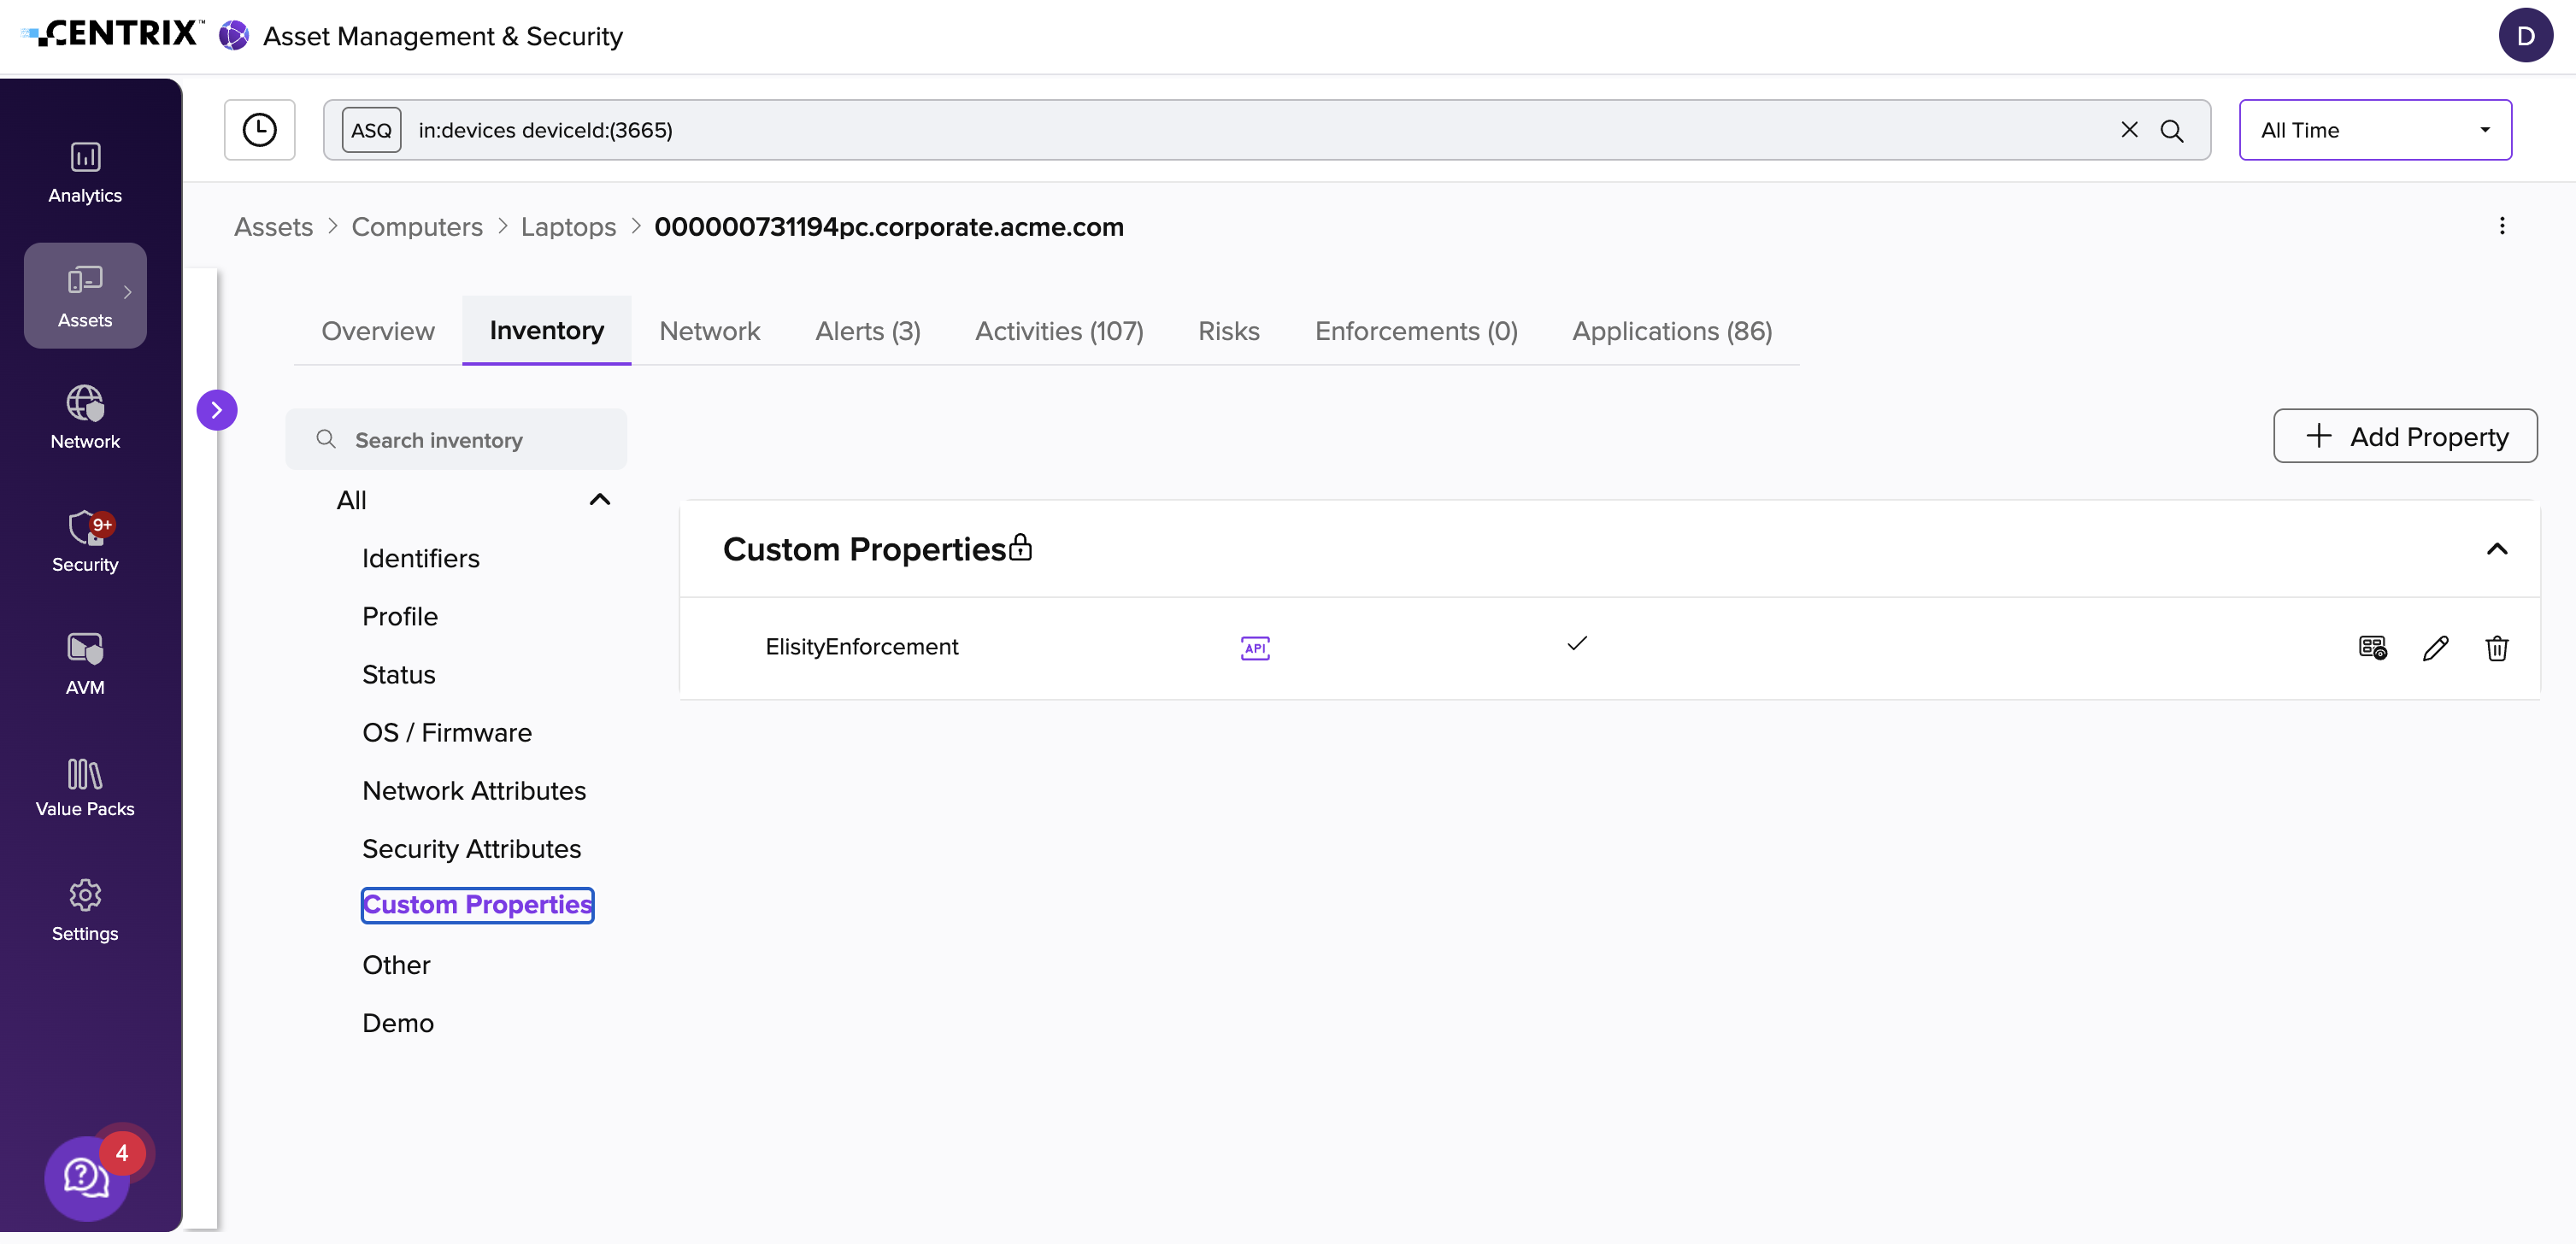Open the Security section in sidebar
The height and width of the screenshot is (1244, 2576).
point(85,541)
